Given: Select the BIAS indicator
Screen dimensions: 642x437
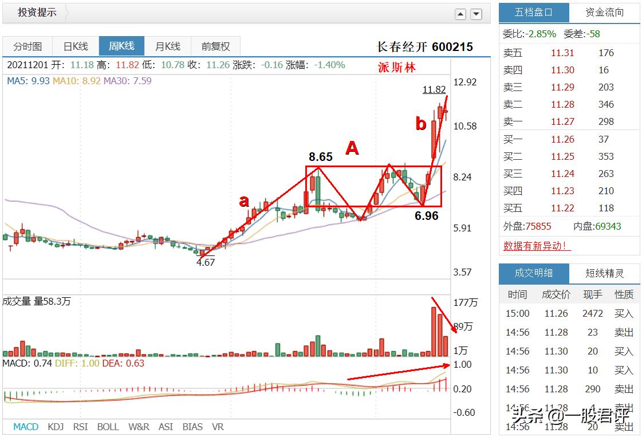Looking at the screenshot, I should [x=193, y=427].
